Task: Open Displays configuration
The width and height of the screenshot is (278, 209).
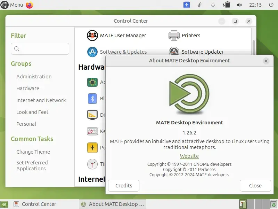Action: [x=92, y=115]
